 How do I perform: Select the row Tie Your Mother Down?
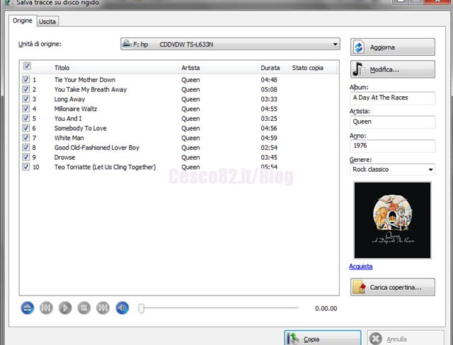[x=179, y=80]
